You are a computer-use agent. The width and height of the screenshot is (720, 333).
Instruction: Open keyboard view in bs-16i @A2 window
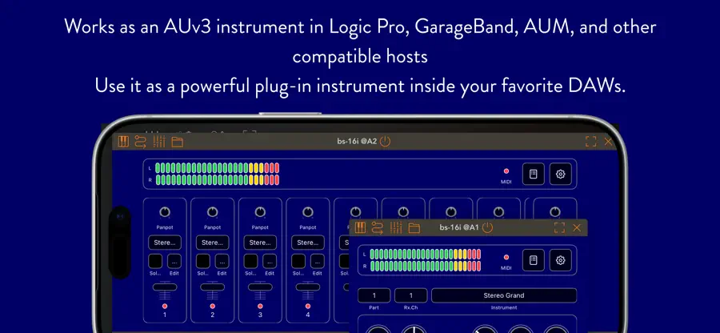[x=123, y=142]
